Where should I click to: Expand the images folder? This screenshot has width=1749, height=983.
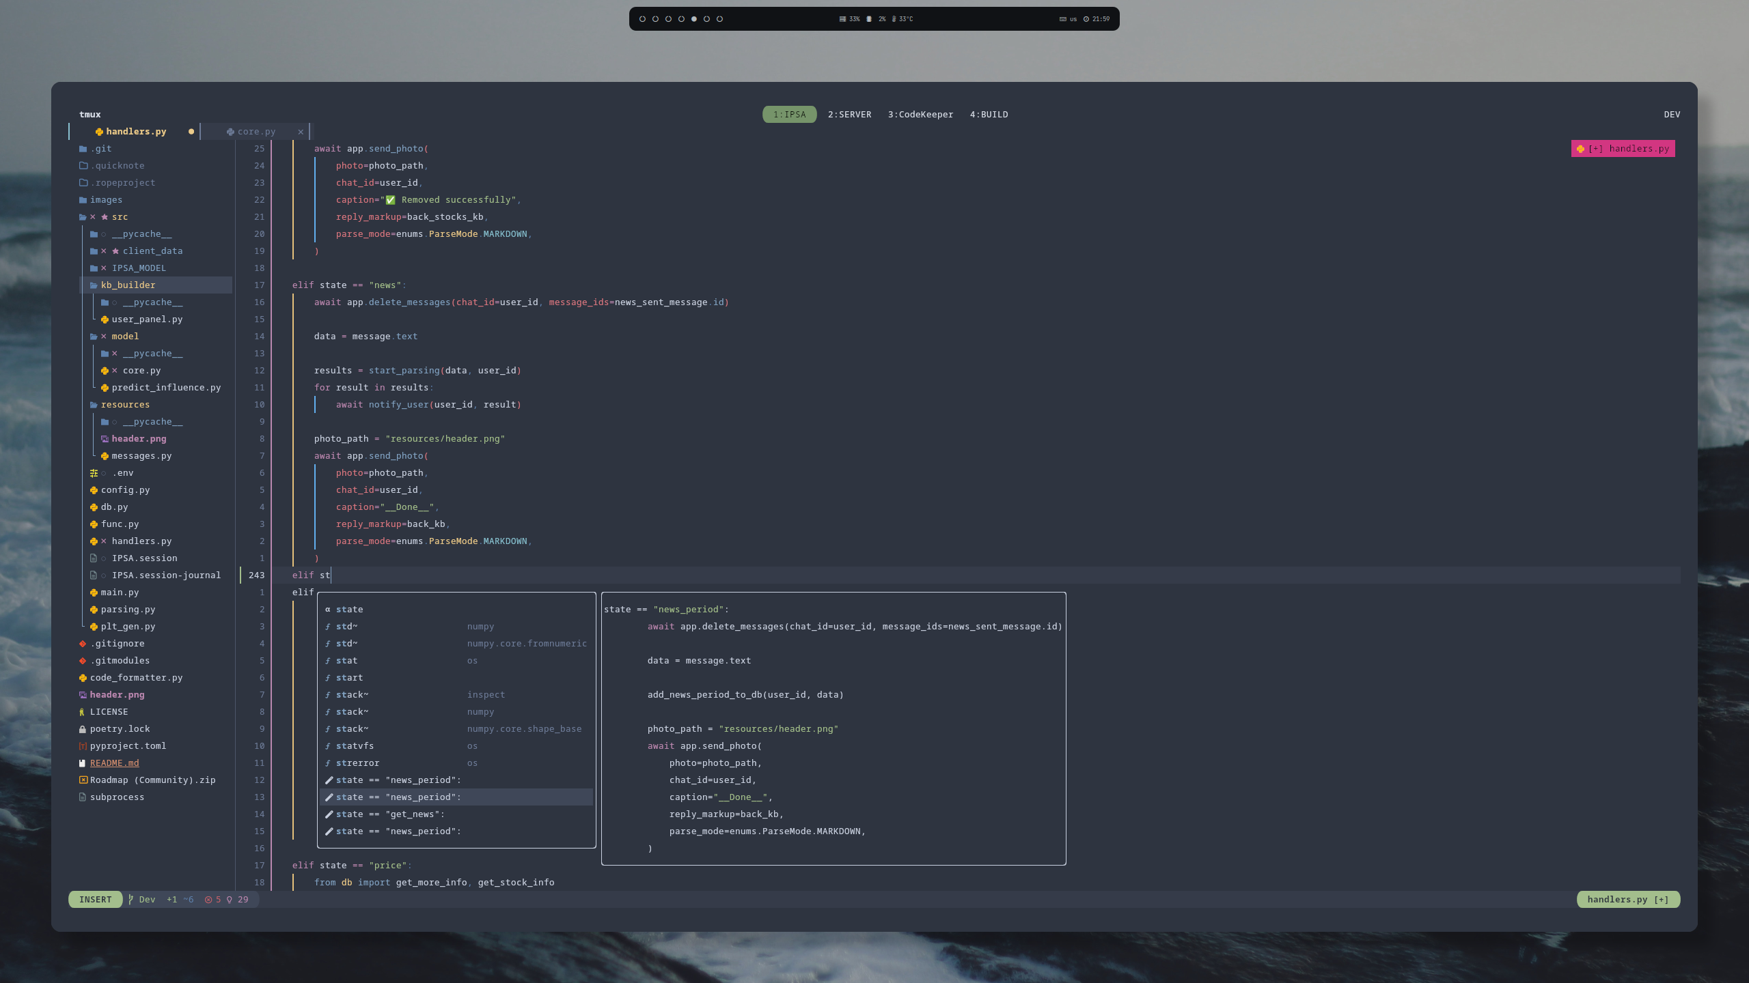tap(100, 200)
